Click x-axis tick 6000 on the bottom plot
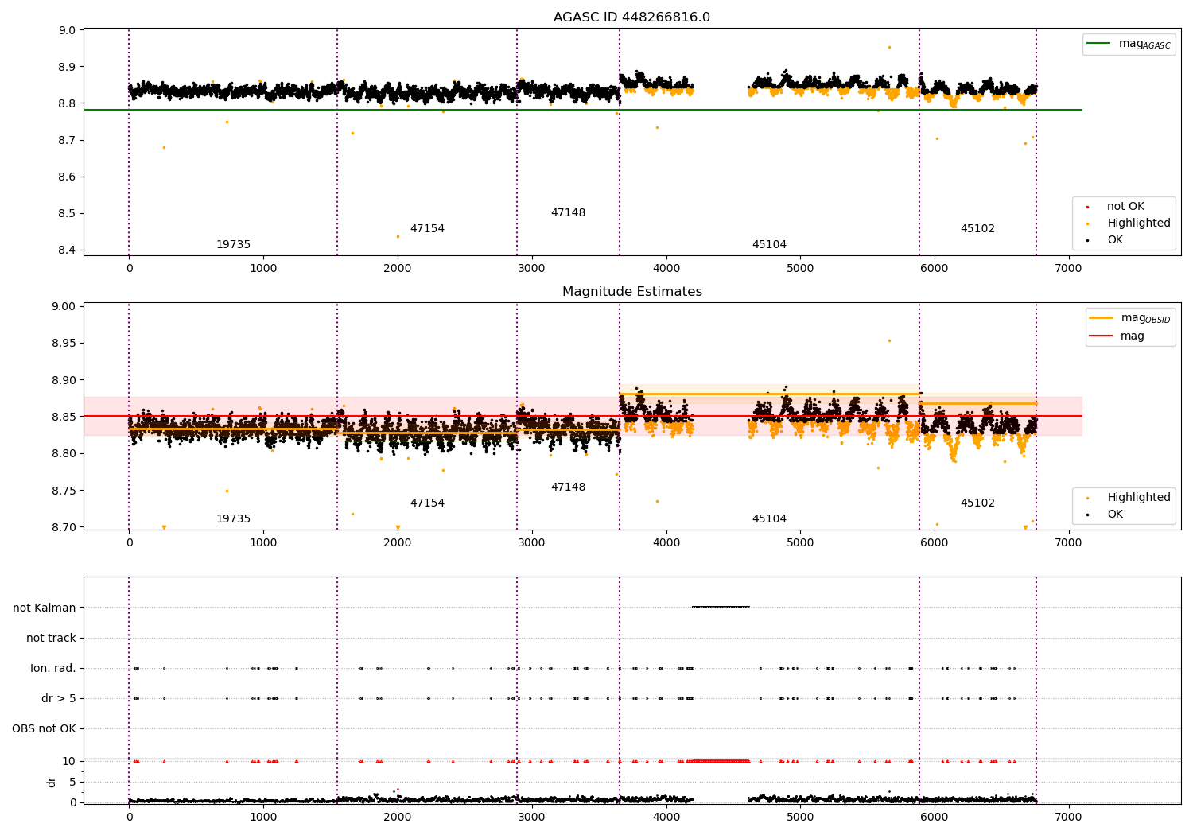Screen dimensions: 1193x835 click(935, 817)
